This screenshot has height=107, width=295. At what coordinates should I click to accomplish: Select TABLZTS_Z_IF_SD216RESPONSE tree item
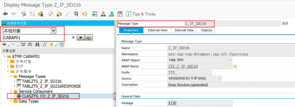point(51,86)
